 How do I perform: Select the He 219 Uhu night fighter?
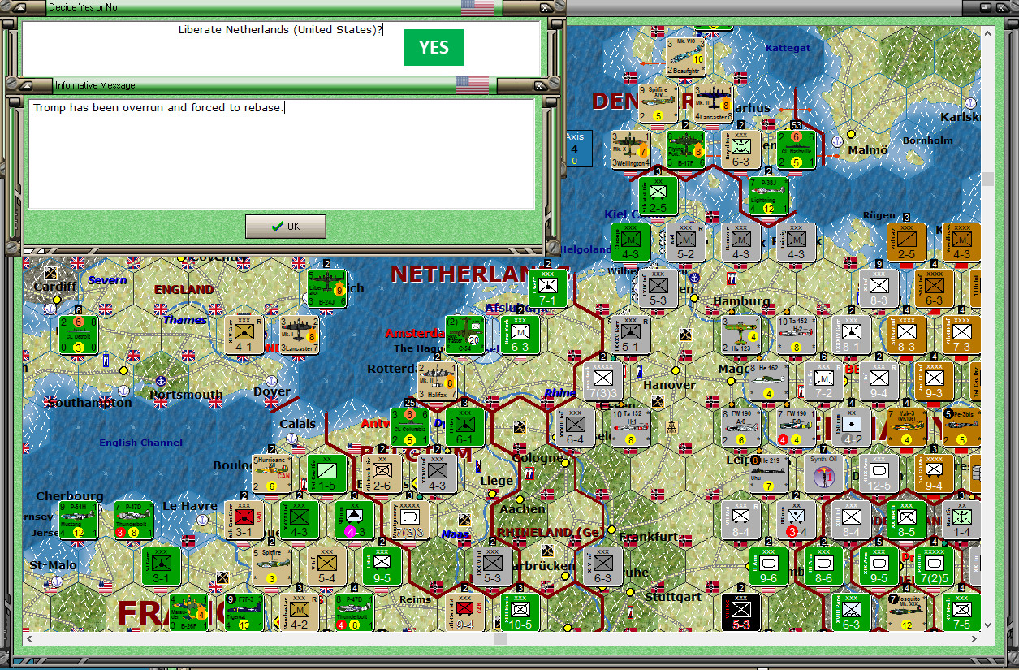point(769,474)
